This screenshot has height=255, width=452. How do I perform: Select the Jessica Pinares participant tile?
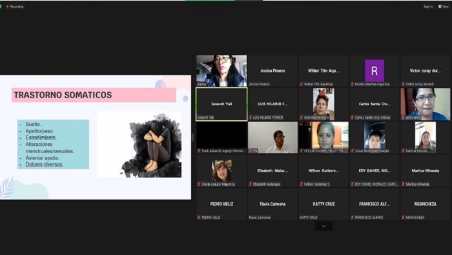(x=272, y=70)
